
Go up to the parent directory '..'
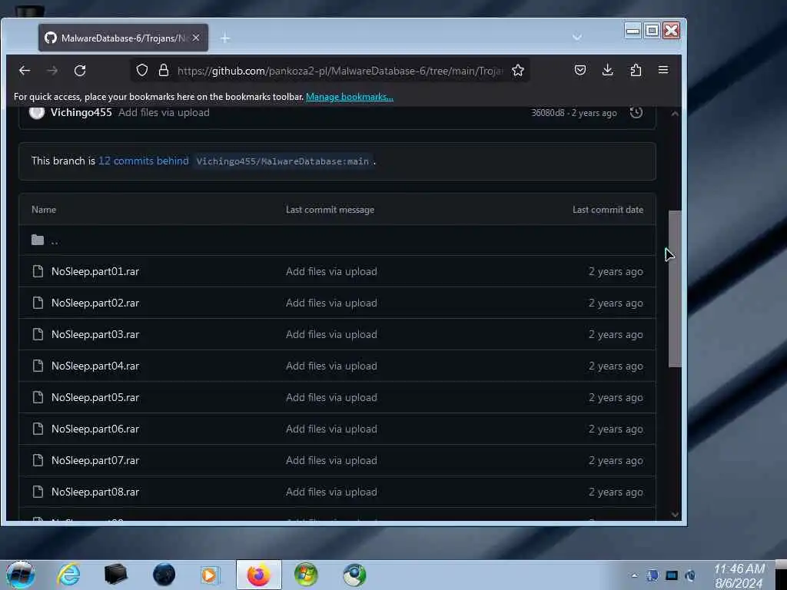55,241
